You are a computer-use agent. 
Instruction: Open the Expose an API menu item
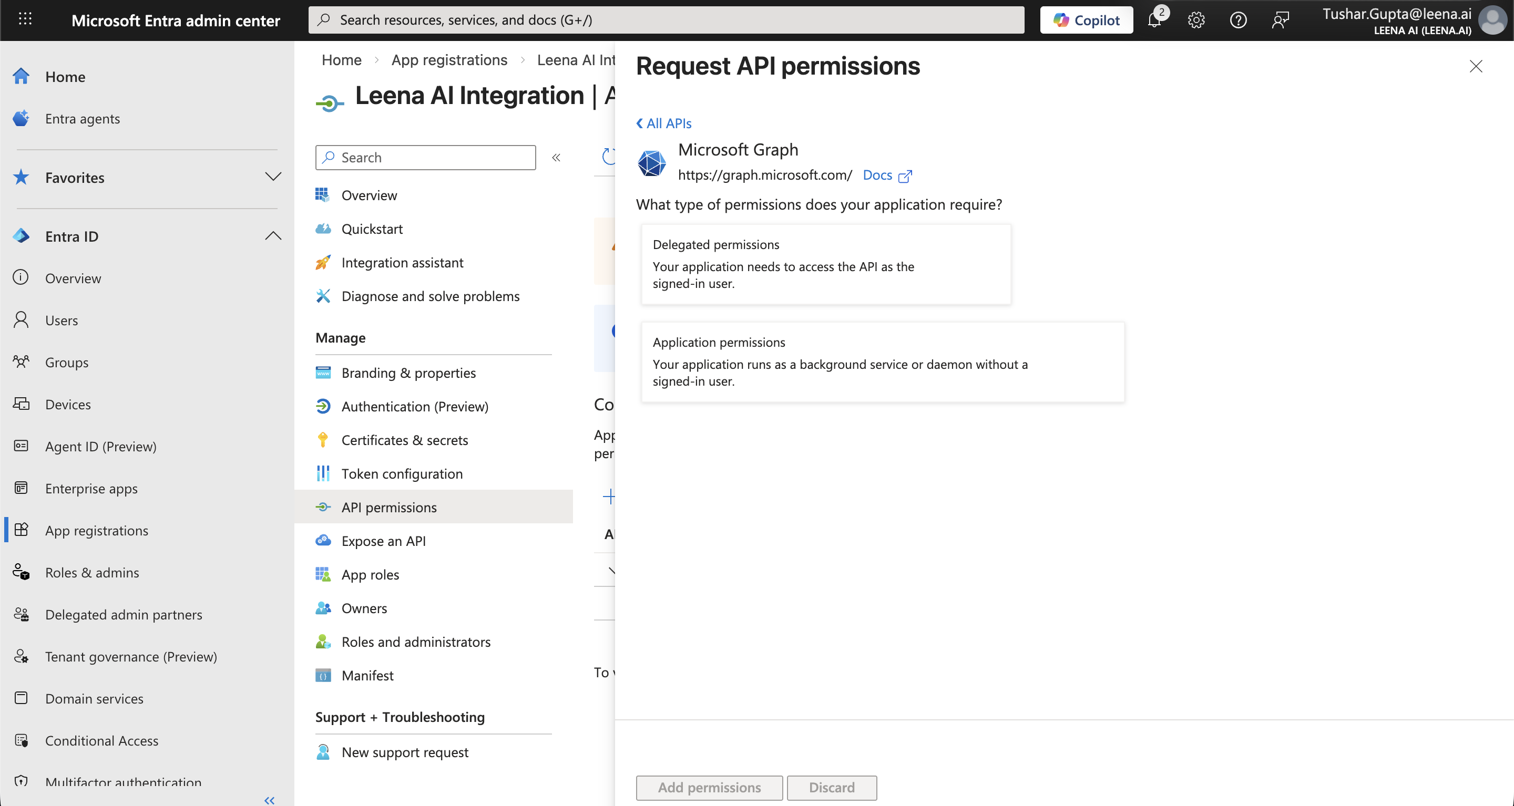coord(383,541)
